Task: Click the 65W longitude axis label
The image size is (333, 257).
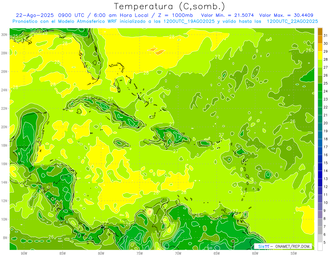Action: coord(217,253)
